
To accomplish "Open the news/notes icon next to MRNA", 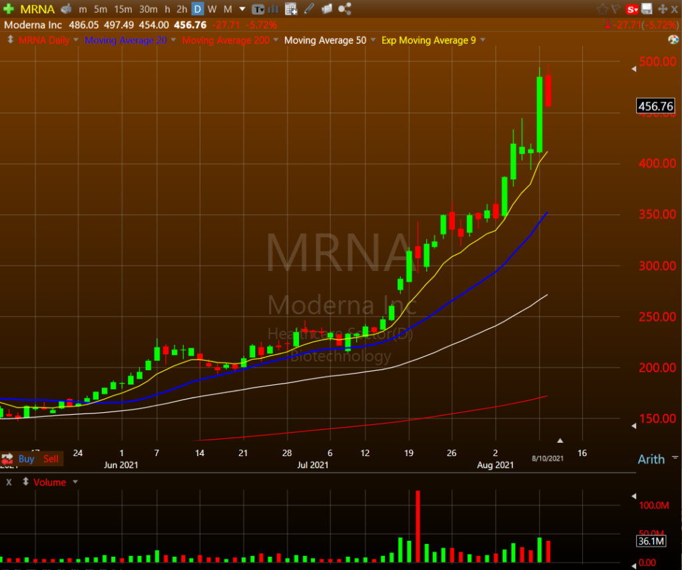I will 66,9.
